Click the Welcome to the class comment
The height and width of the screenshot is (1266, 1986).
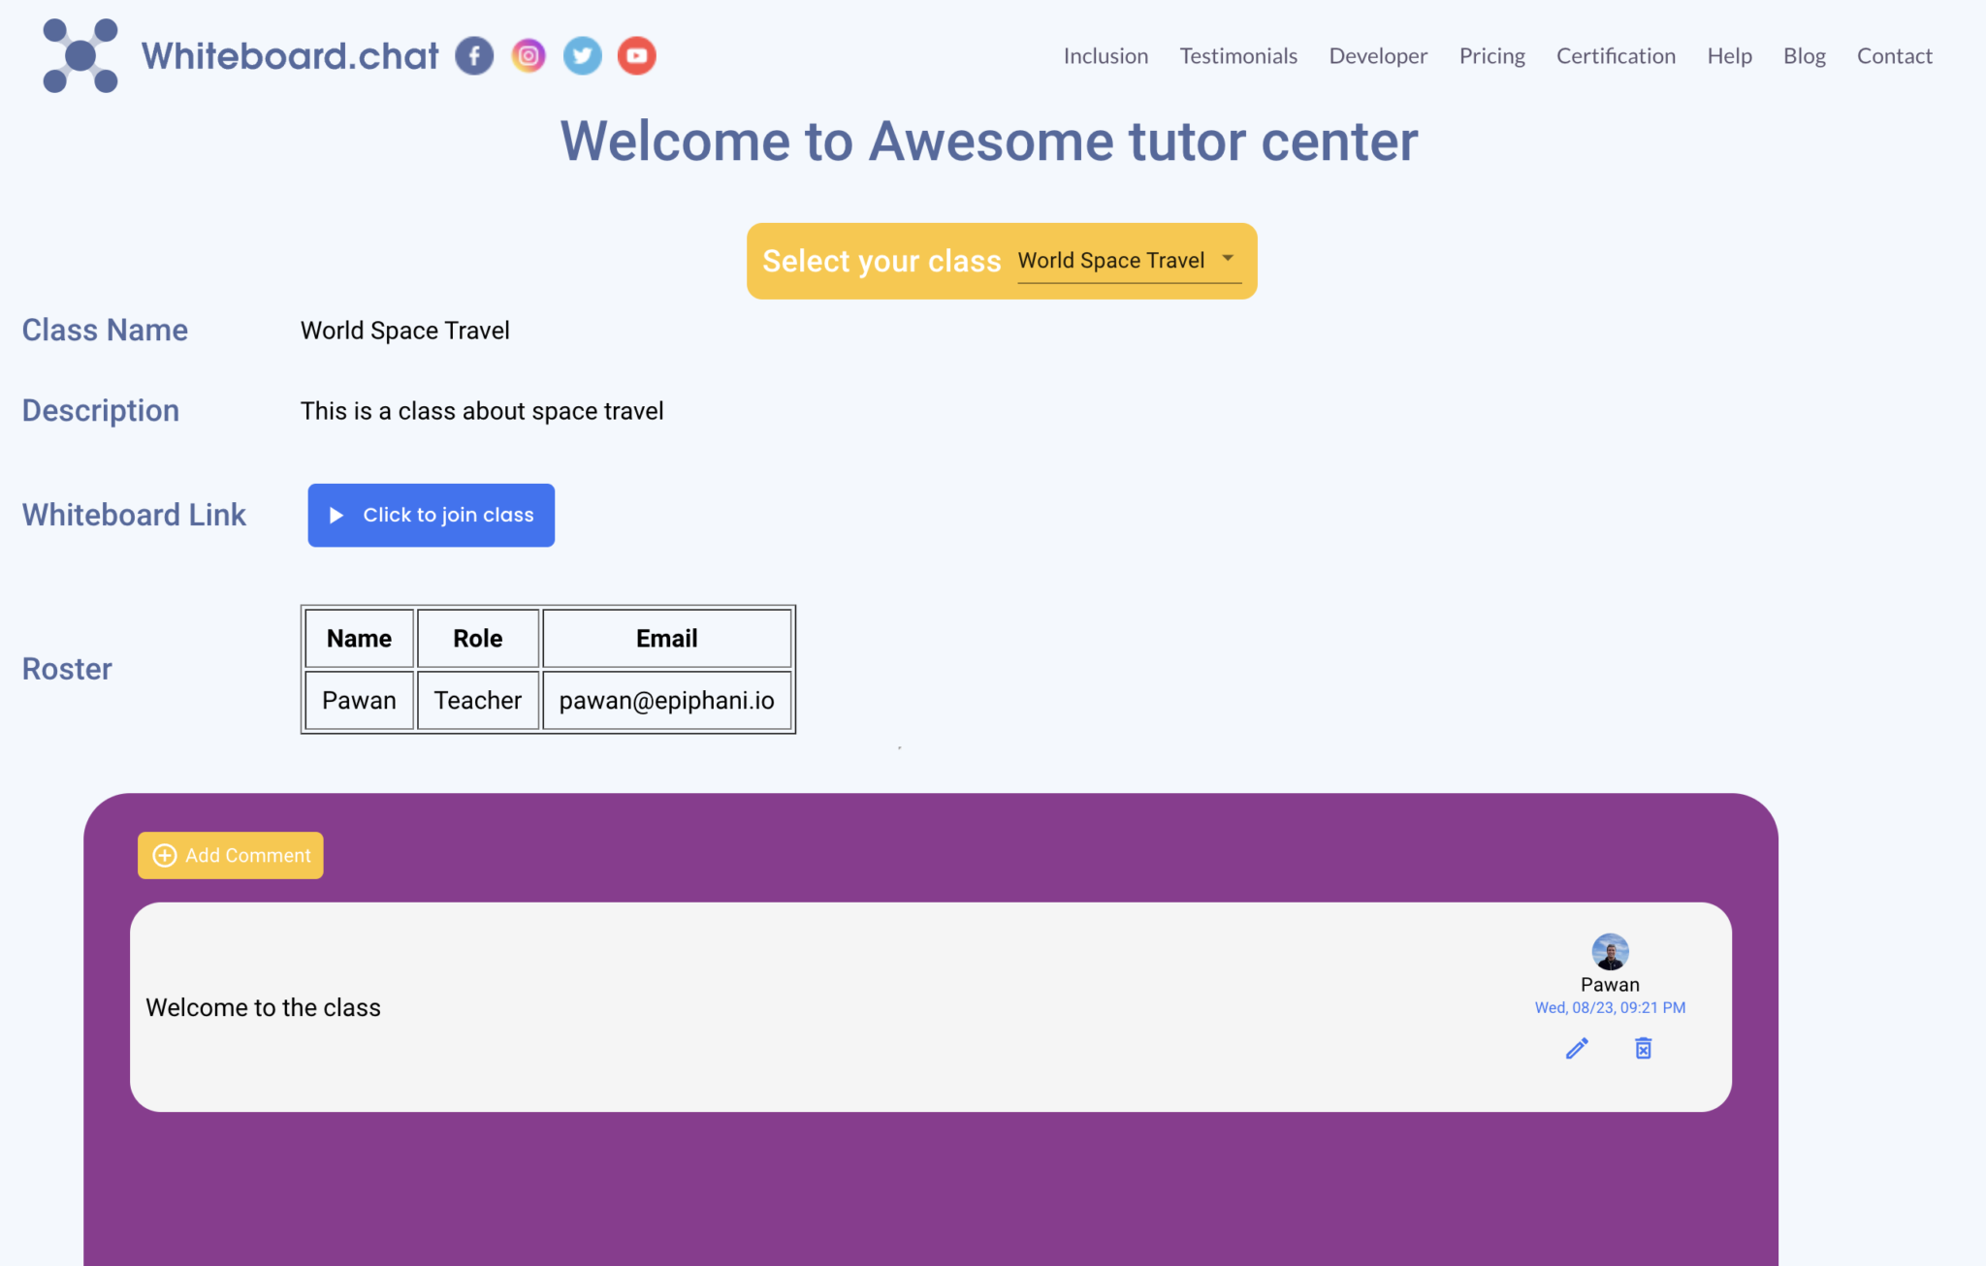[x=263, y=1007]
